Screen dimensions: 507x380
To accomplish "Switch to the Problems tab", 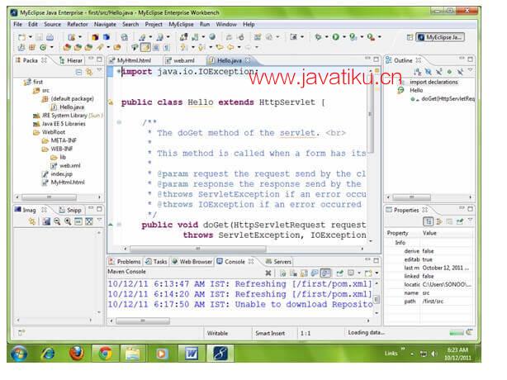I will pos(125,262).
